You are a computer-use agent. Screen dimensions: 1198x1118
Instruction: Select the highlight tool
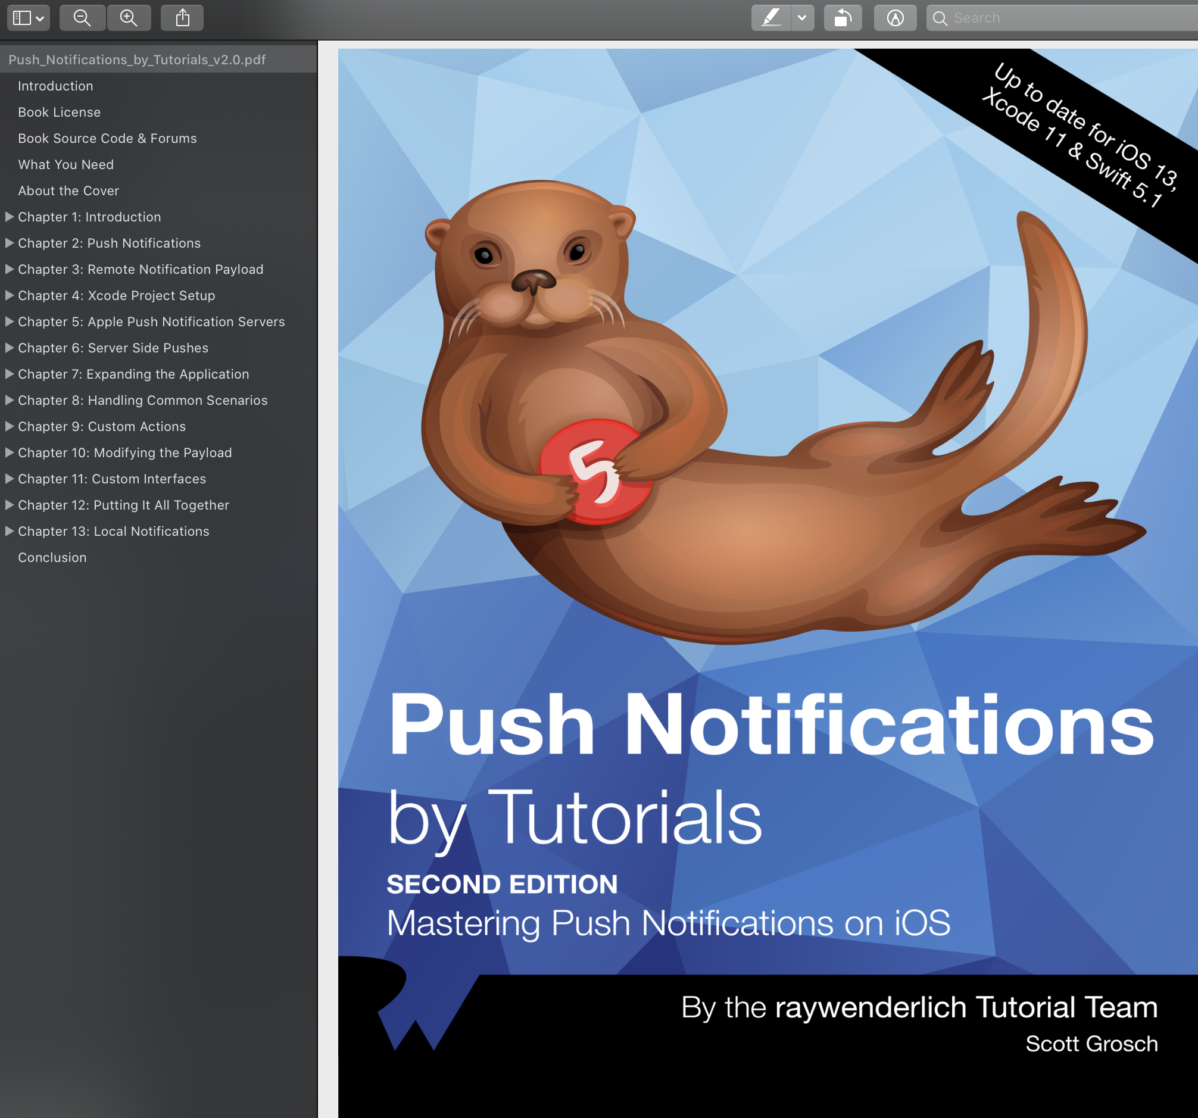tap(772, 17)
